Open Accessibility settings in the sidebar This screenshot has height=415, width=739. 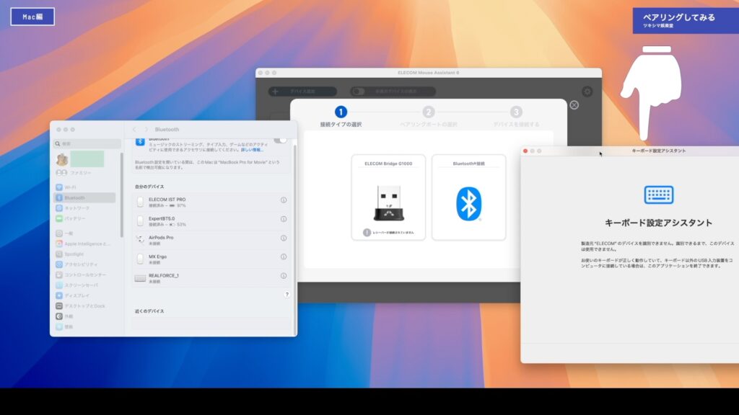pos(81,264)
